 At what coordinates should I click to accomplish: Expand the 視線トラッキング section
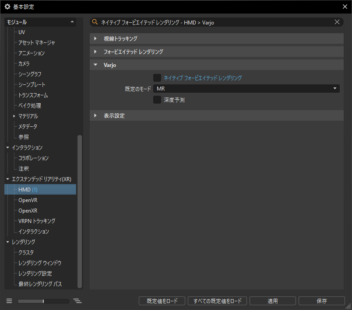pyautogui.click(x=95, y=38)
